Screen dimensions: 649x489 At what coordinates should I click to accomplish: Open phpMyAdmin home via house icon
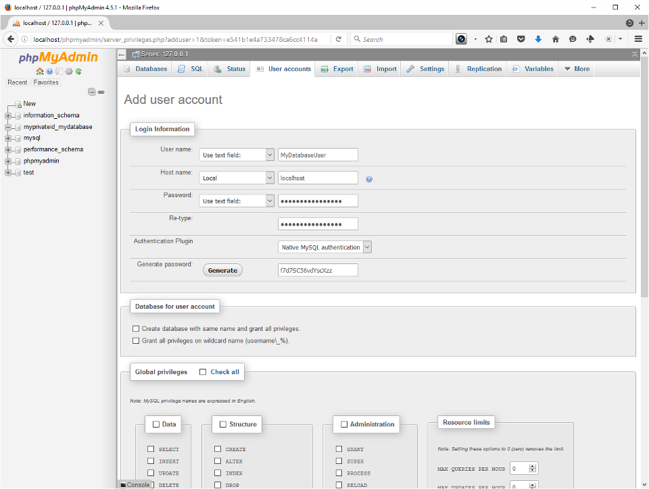[x=40, y=71]
